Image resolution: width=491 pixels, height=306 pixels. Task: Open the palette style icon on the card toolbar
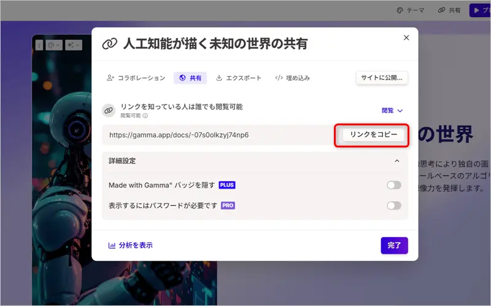tap(53, 45)
